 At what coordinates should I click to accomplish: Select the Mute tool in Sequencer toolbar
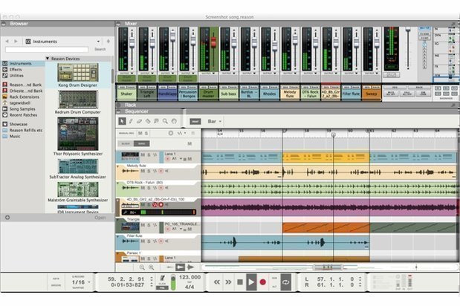pyautogui.click(x=157, y=121)
